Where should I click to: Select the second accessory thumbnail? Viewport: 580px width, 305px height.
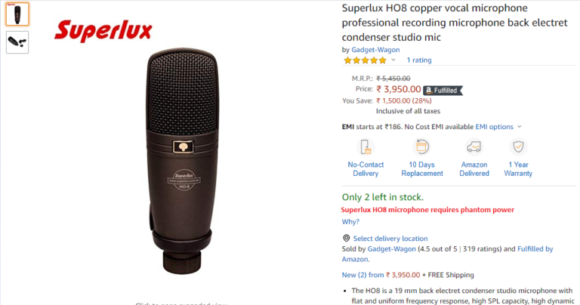17,42
